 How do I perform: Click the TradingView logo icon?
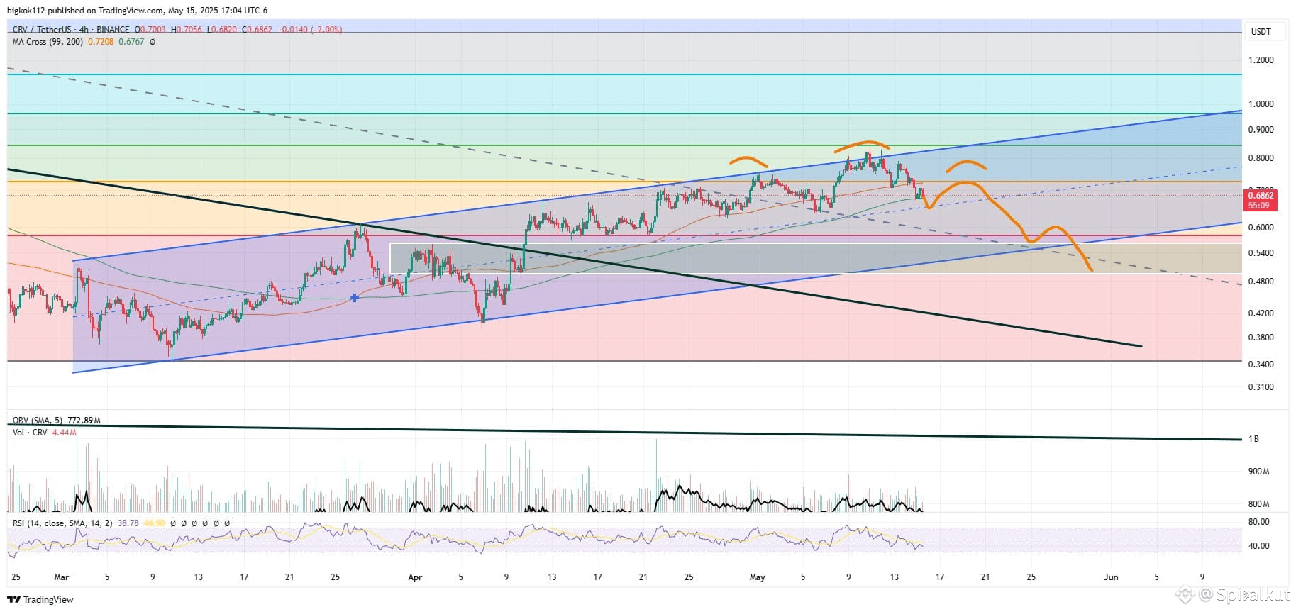point(13,599)
